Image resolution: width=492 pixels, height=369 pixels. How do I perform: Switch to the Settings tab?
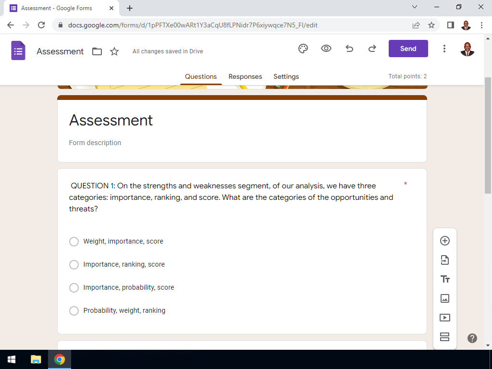pos(286,76)
